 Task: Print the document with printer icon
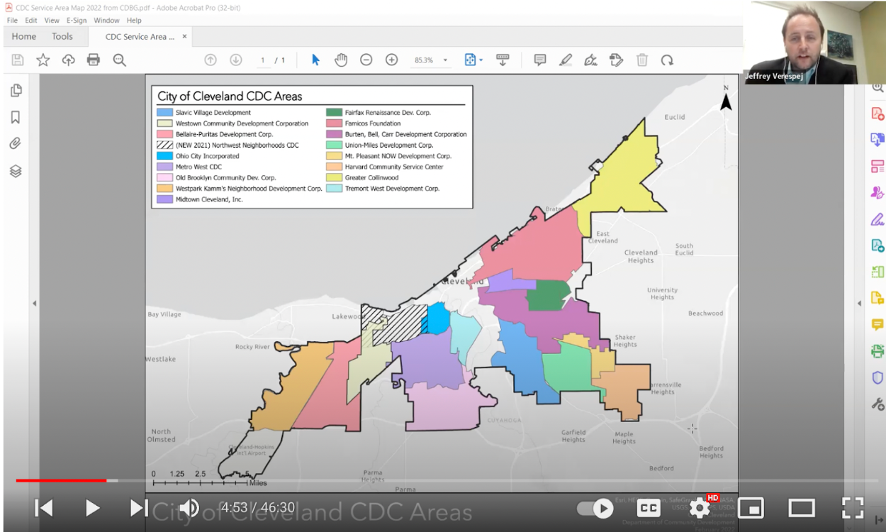pos(94,60)
